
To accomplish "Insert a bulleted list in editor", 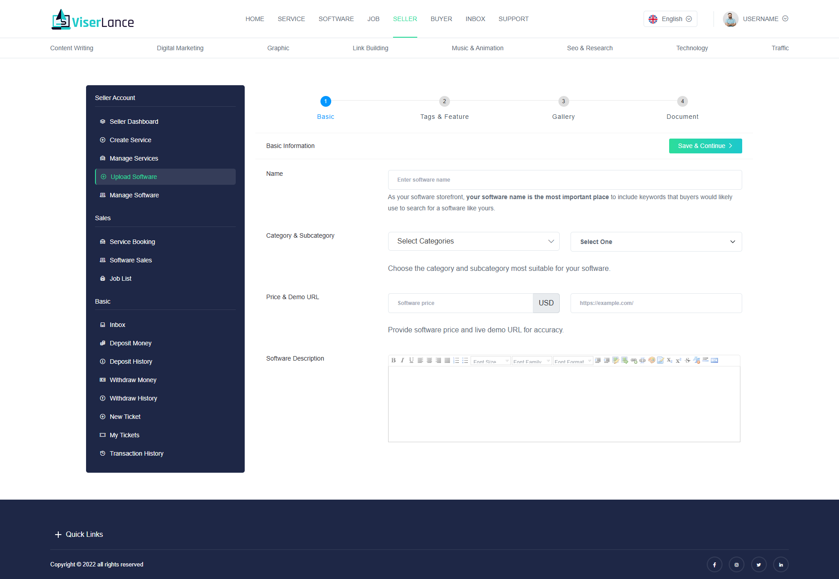I will [465, 360].
